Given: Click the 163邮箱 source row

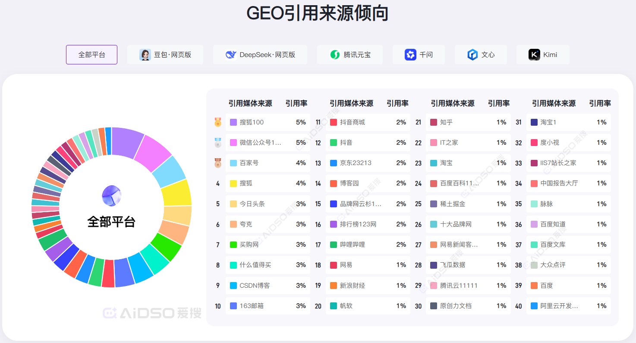Looking at the screenshot, I should [x=268, y=306].
